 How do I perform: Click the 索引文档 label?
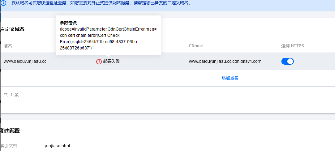(9, 146)
